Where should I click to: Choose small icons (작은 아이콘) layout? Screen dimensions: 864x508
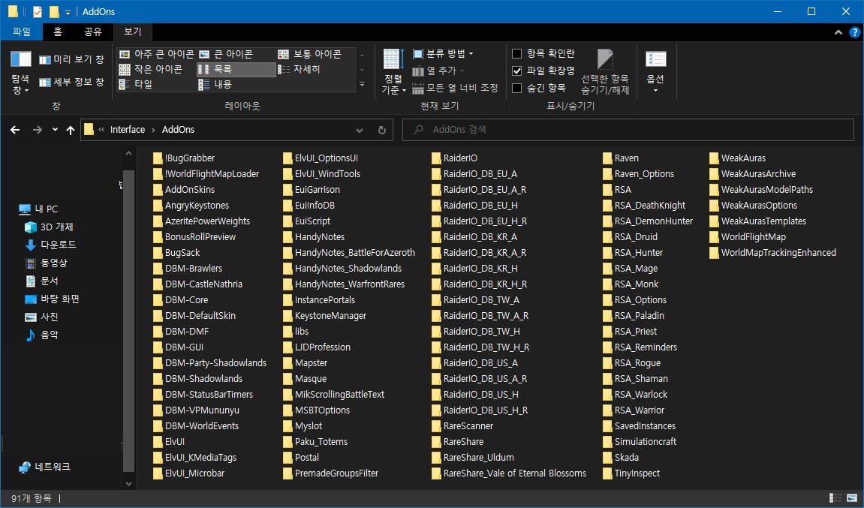pos(151,69)
